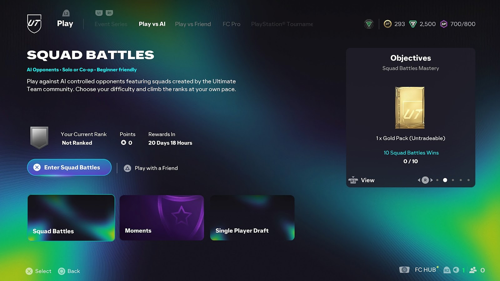
Task: Click the triangle Play with a Friend icon
Action: click(127, 168)
